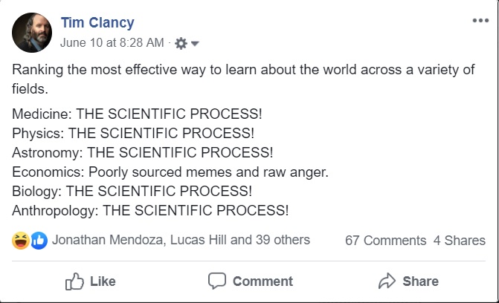Click the blue thumbs-up reaction icon
Image resolution: width=499 pixels, height=303 pixels.
pos(38,240)
